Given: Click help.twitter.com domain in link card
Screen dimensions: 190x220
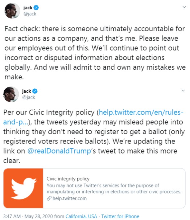Looking at the screenshot, I should (x=70, y=198).
